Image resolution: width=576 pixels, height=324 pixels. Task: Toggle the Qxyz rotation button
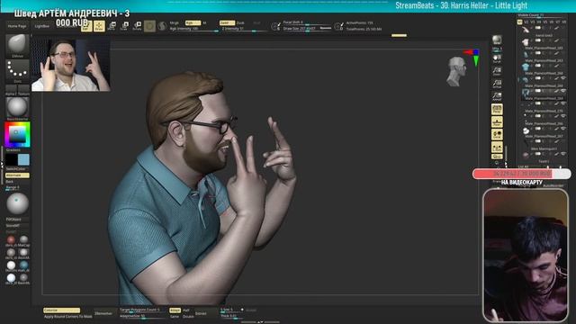[497, 157]
